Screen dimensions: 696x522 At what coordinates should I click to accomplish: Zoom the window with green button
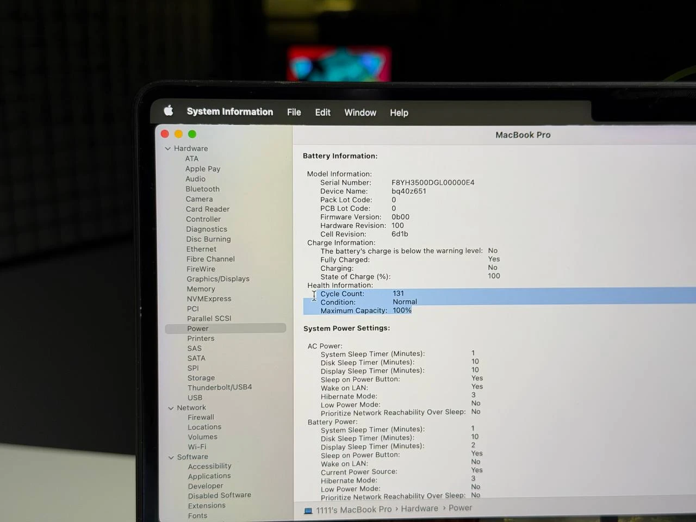coord(192,134)
